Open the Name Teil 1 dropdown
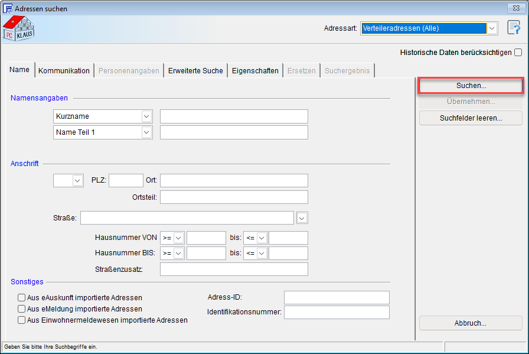 click(146, 132)
